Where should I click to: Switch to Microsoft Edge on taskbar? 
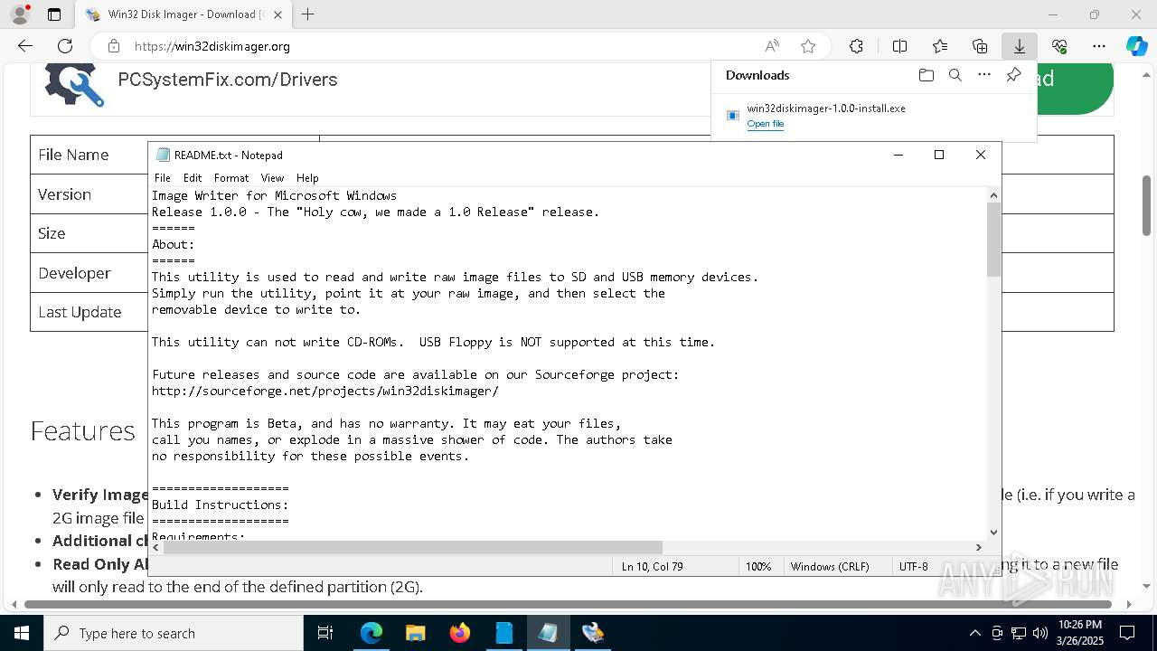pyautogui.click(x=372, y=633)
